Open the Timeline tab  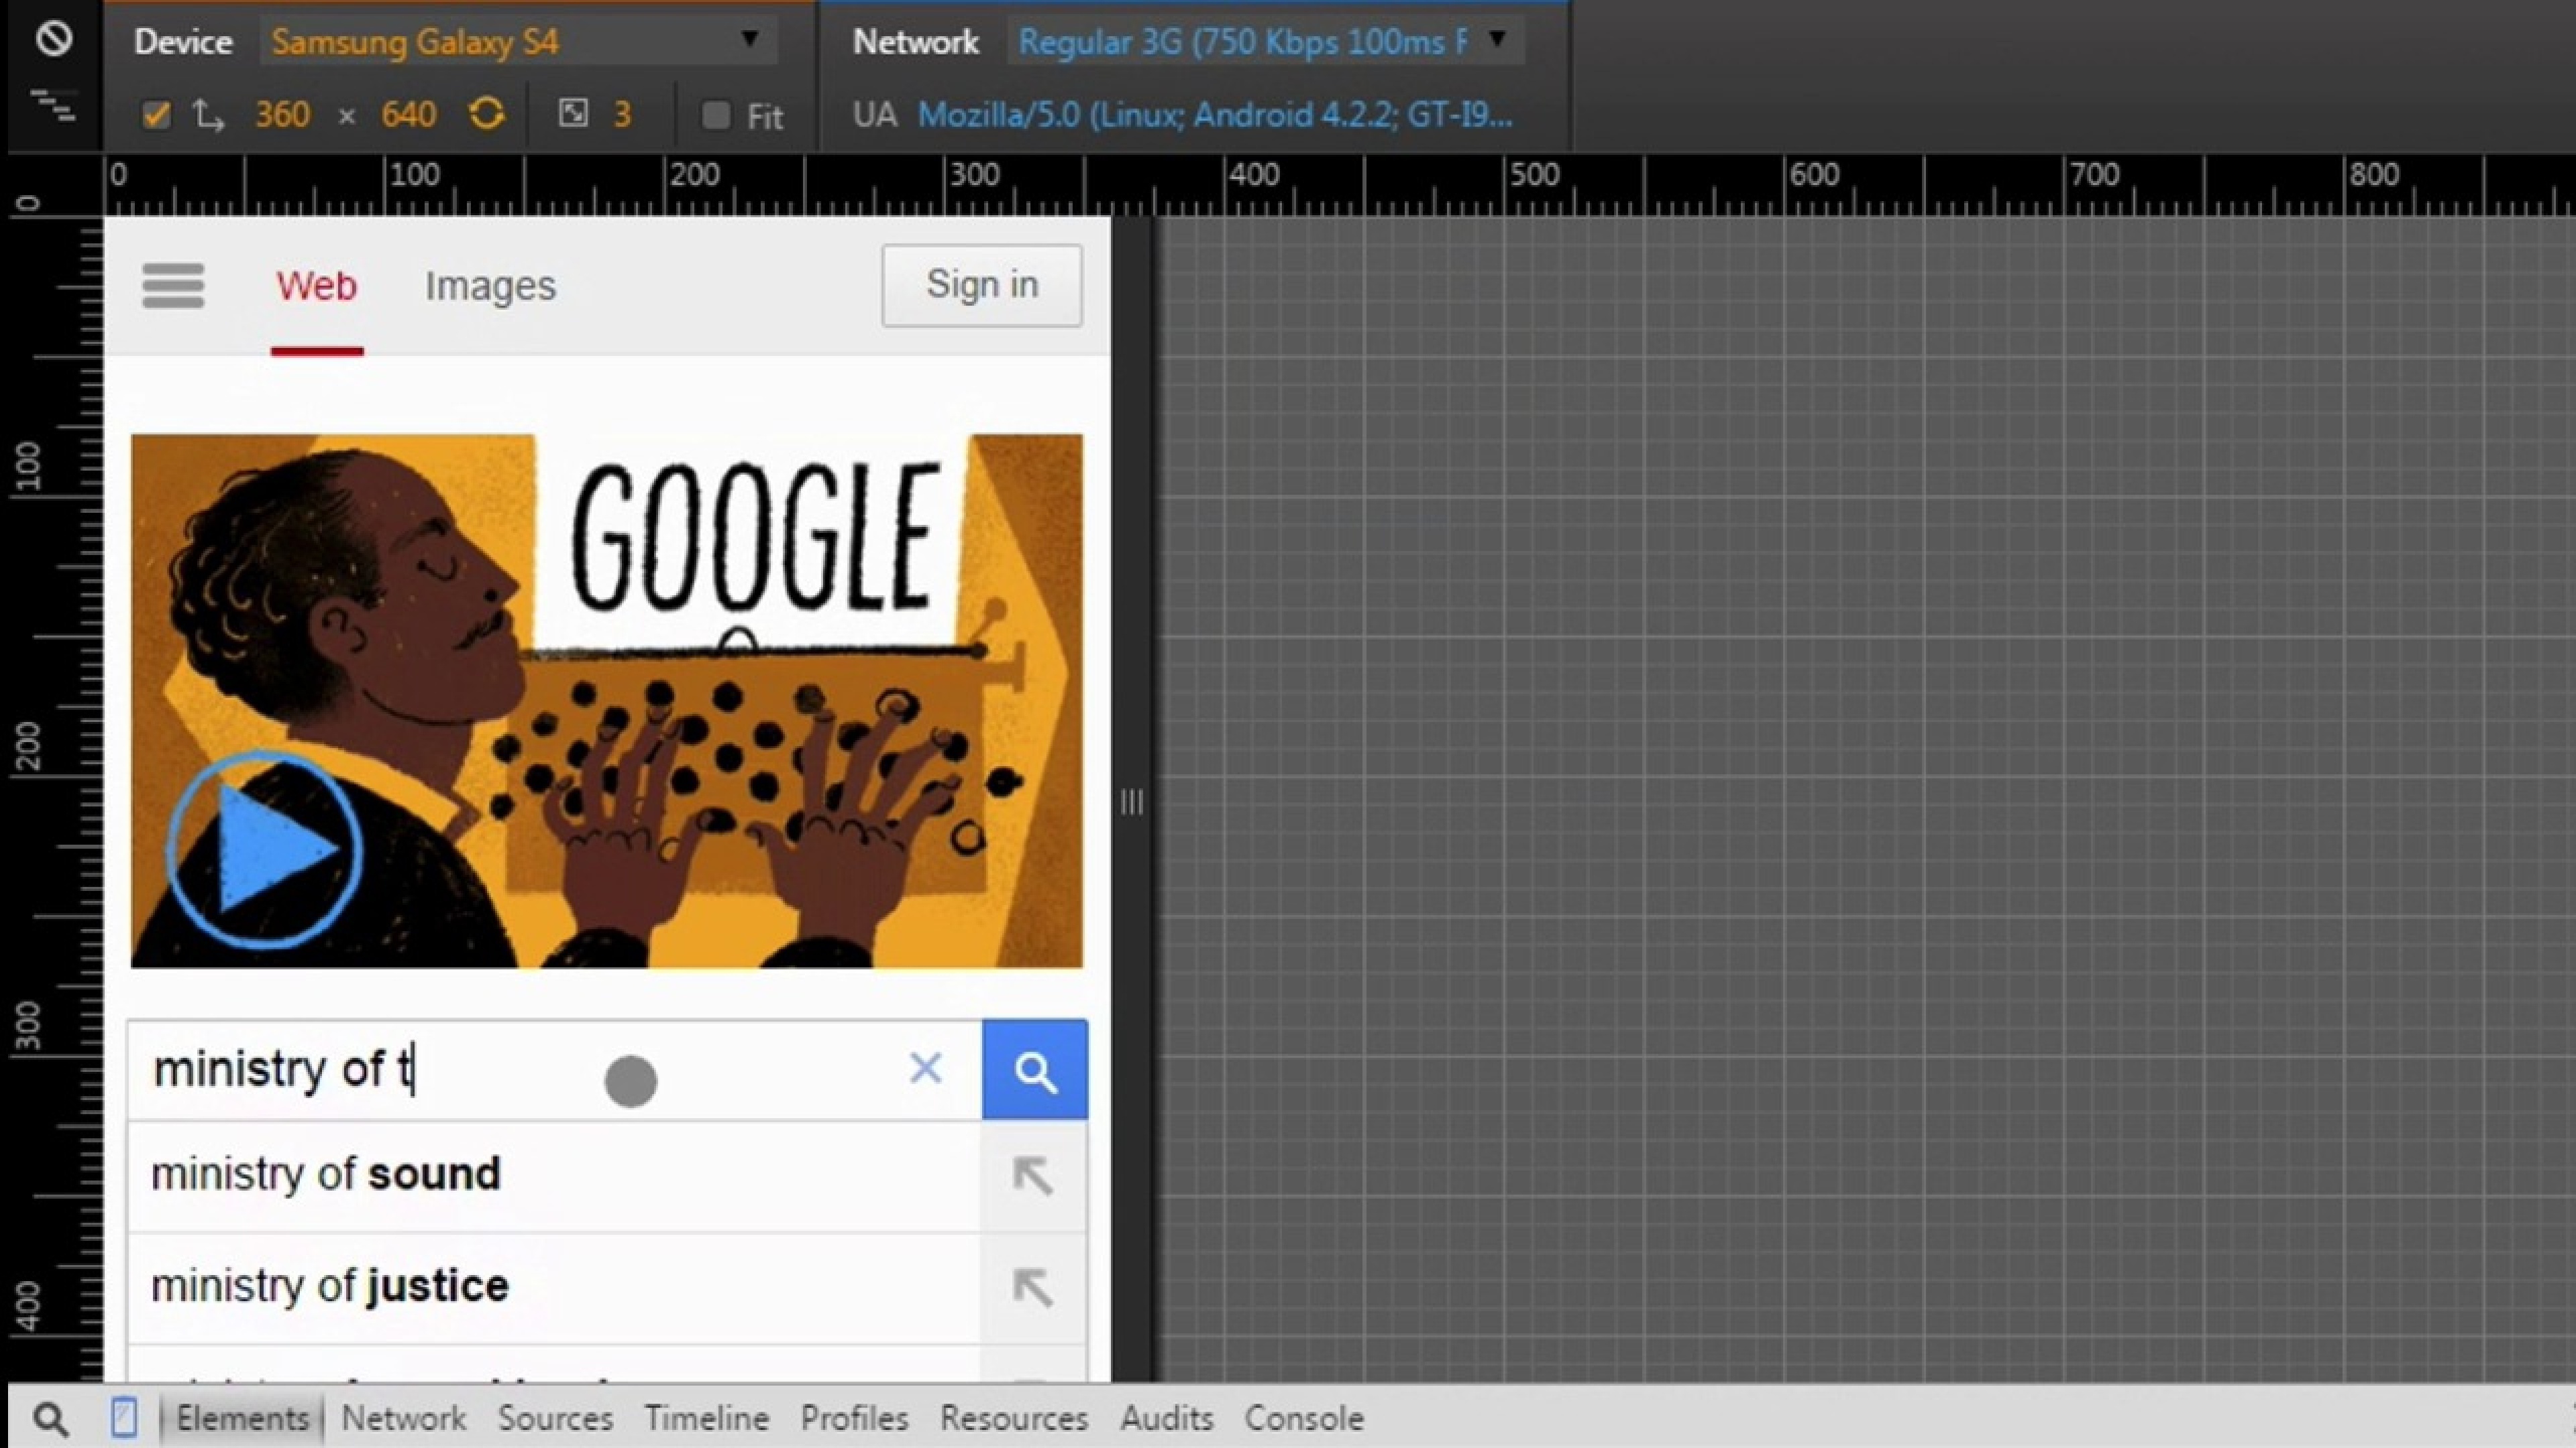point(706,1418)
